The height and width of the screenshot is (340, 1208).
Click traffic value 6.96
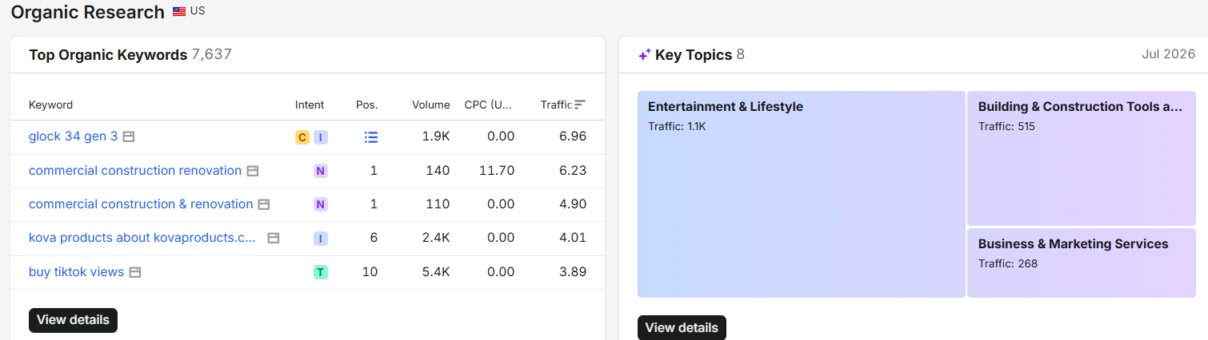[x=573, y=136]
